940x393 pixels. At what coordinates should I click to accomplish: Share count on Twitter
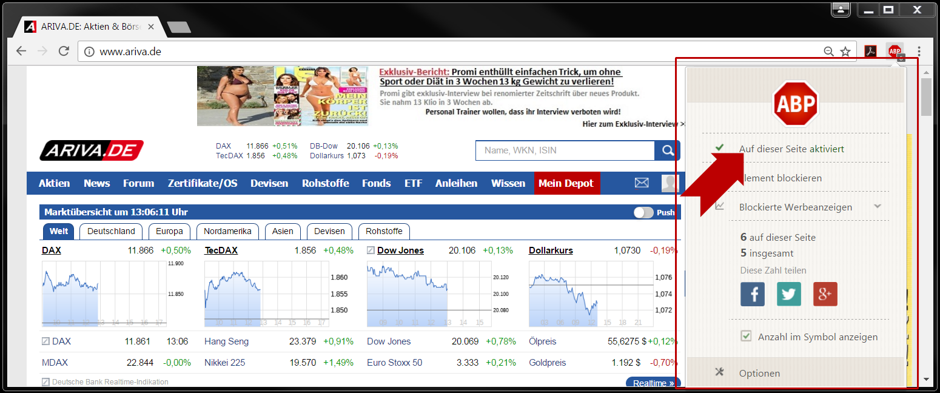tap(788, 294)
